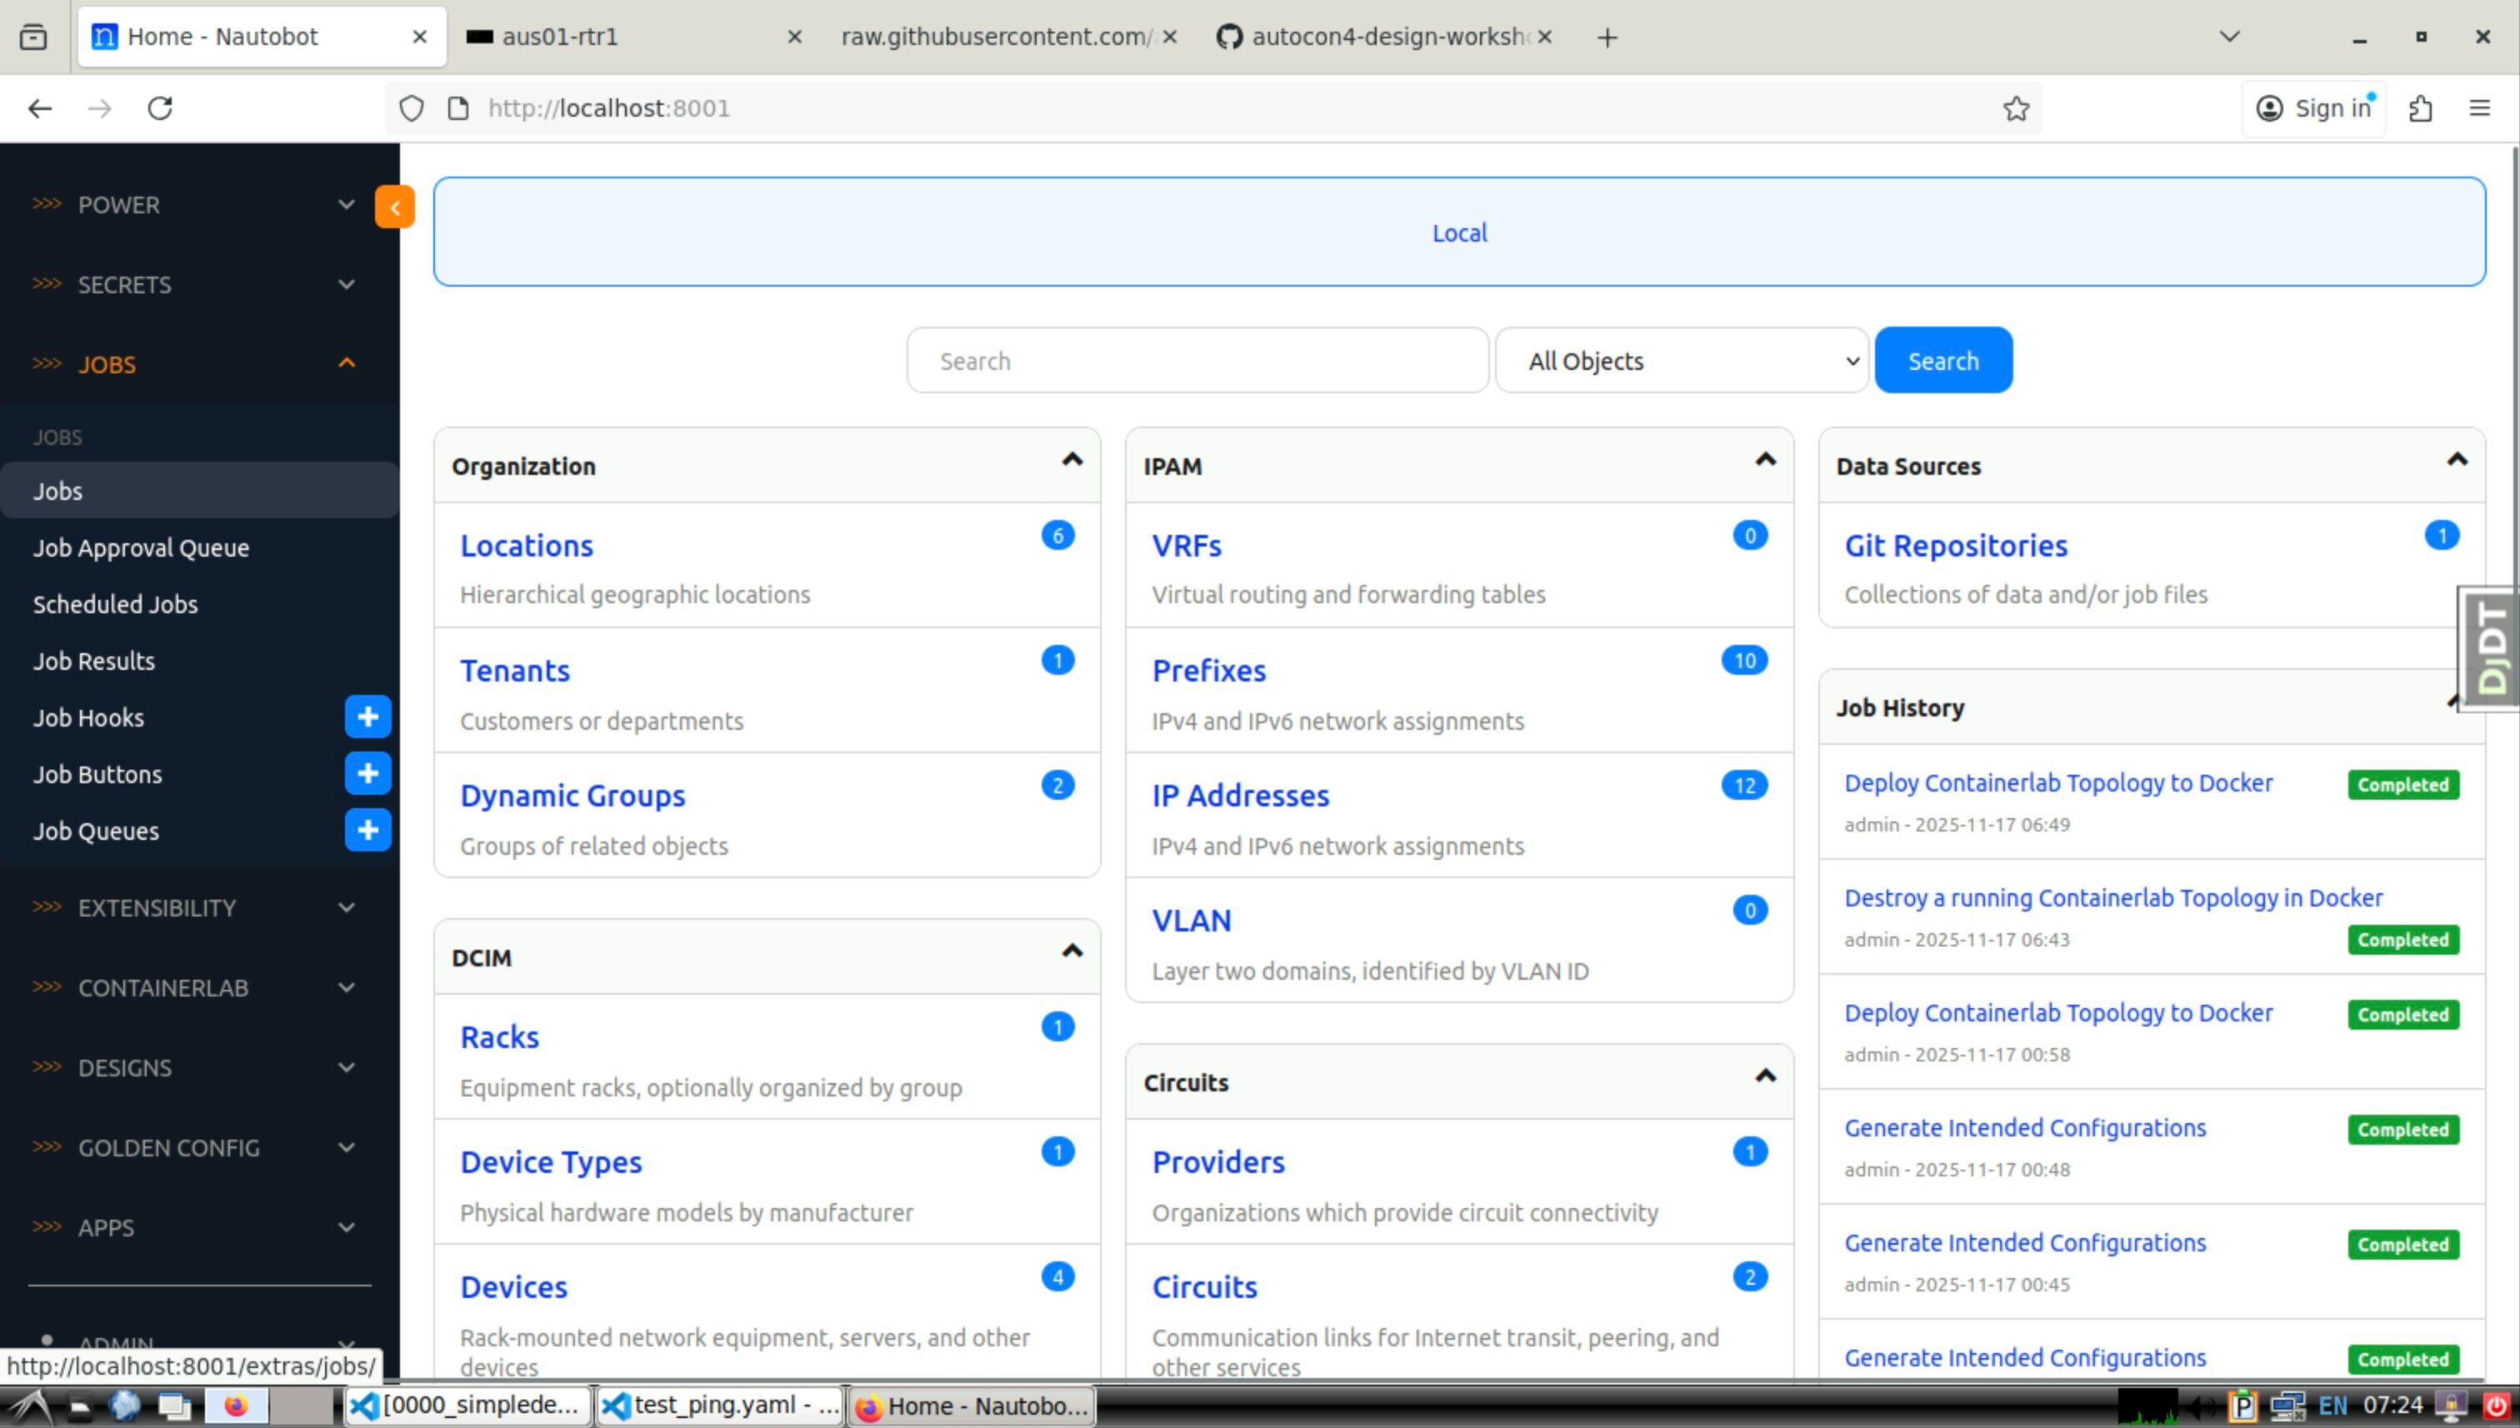Open Django Debug Toolbar DjDT handle
The width and height of the screenshot is (2520, 1428).
[x=2490, y=648]
